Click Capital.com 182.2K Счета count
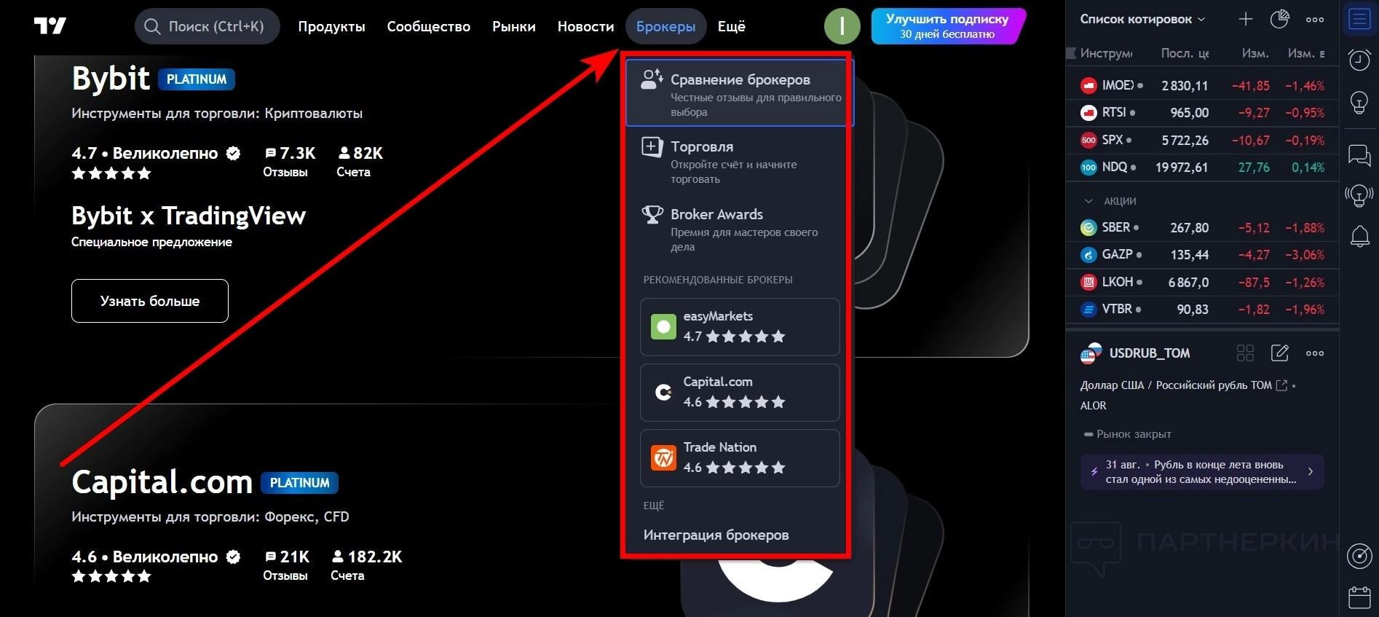This screenshot has height=617, width=1379. 366,565
